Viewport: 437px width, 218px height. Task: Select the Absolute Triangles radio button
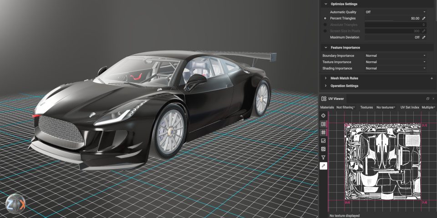point(325,25)
